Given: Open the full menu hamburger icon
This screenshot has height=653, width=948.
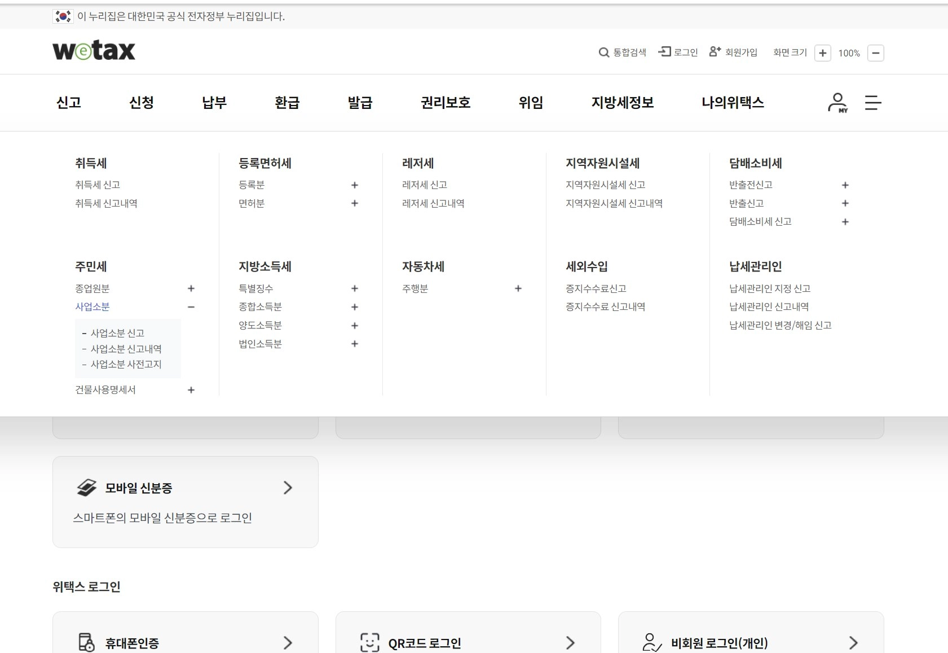Looking at the screenshot, I should [873, 103].
